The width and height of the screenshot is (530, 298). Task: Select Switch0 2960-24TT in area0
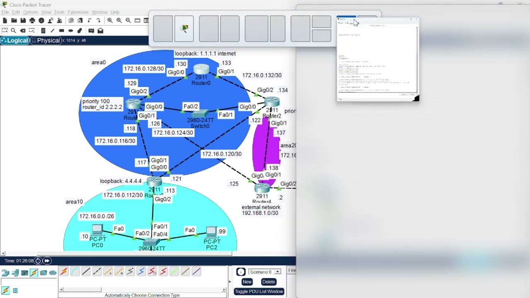point(200,114)
